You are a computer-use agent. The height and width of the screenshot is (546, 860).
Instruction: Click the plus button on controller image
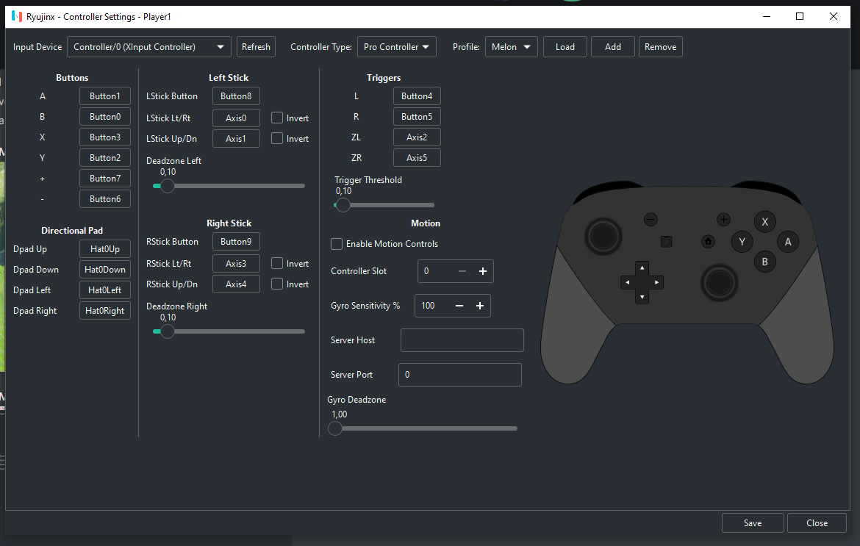pos(723,220)
